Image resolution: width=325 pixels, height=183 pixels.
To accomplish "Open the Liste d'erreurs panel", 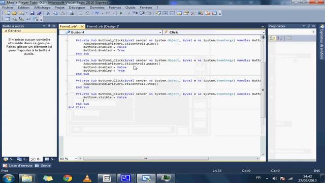I will coord(18,166).
